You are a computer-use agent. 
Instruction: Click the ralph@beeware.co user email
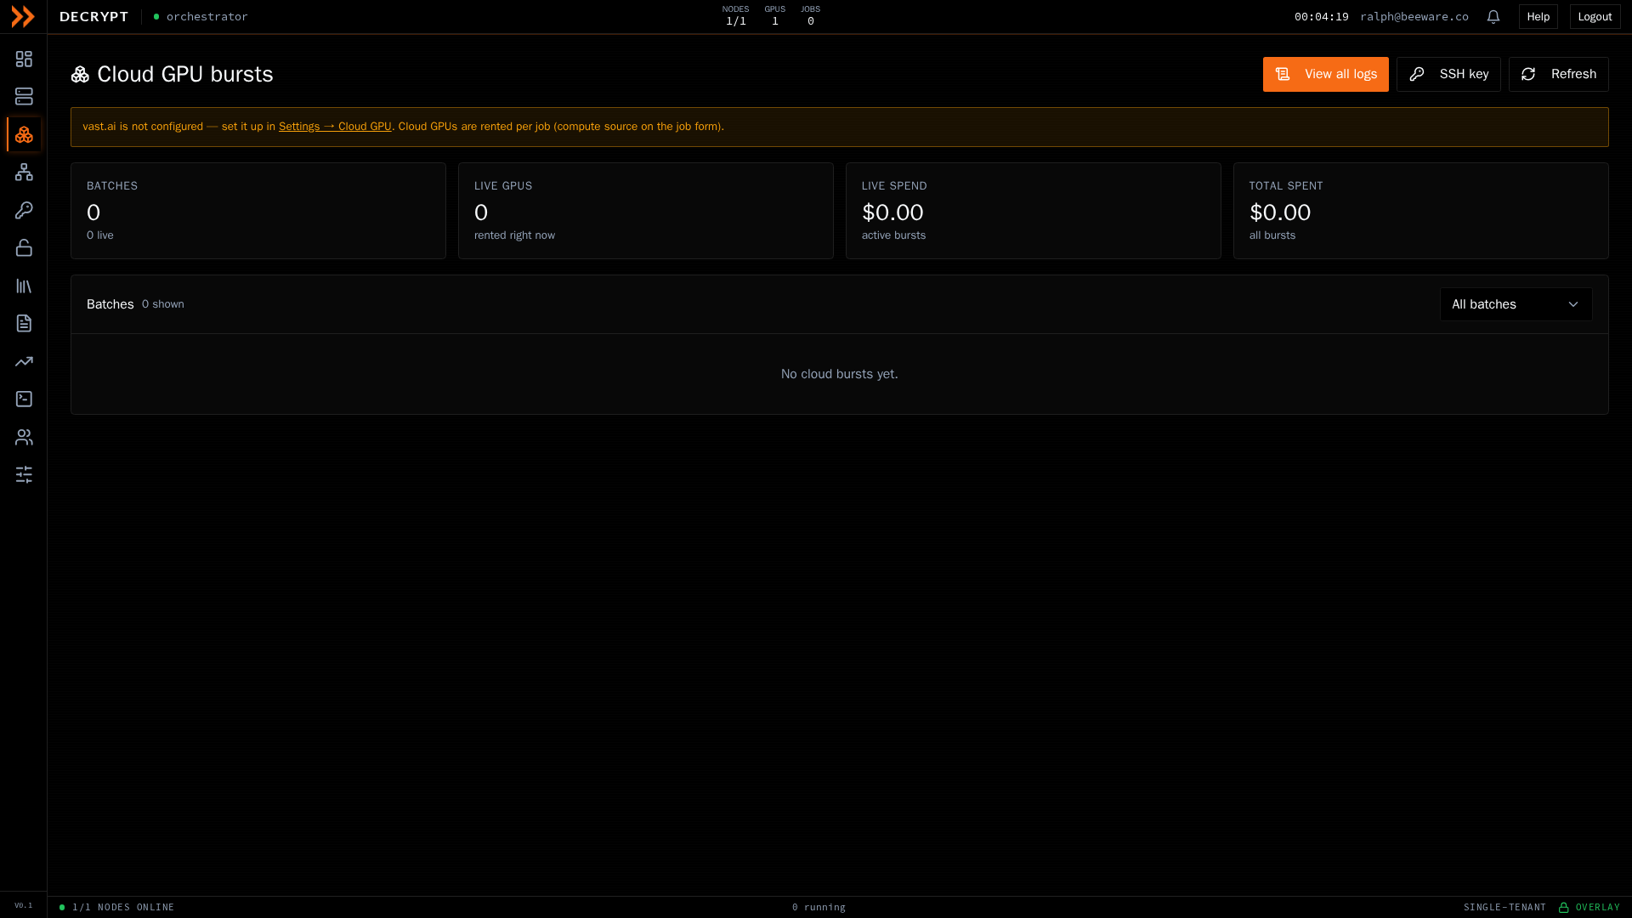click(x=1414, y=16)
